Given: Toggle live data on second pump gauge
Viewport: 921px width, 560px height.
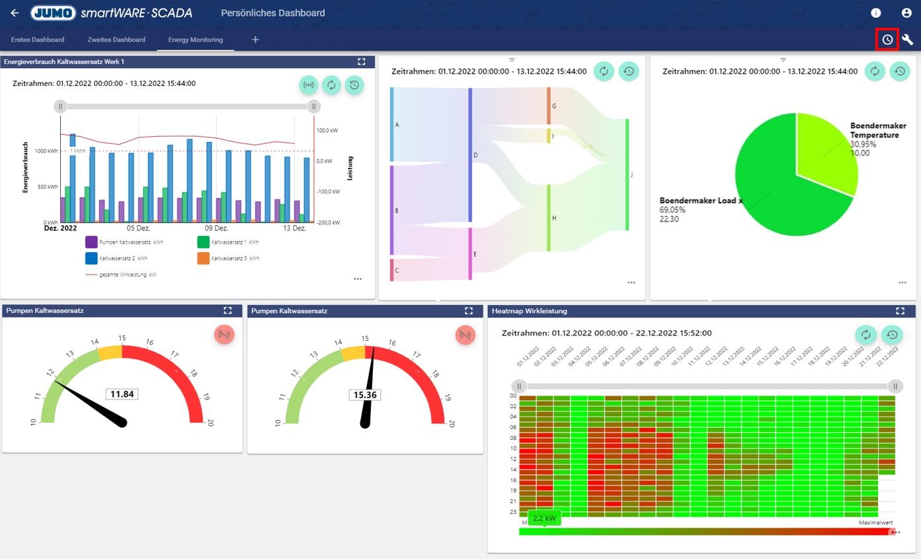Looking at the screenshot, I should pyautogui.click(x=465, y=335).
